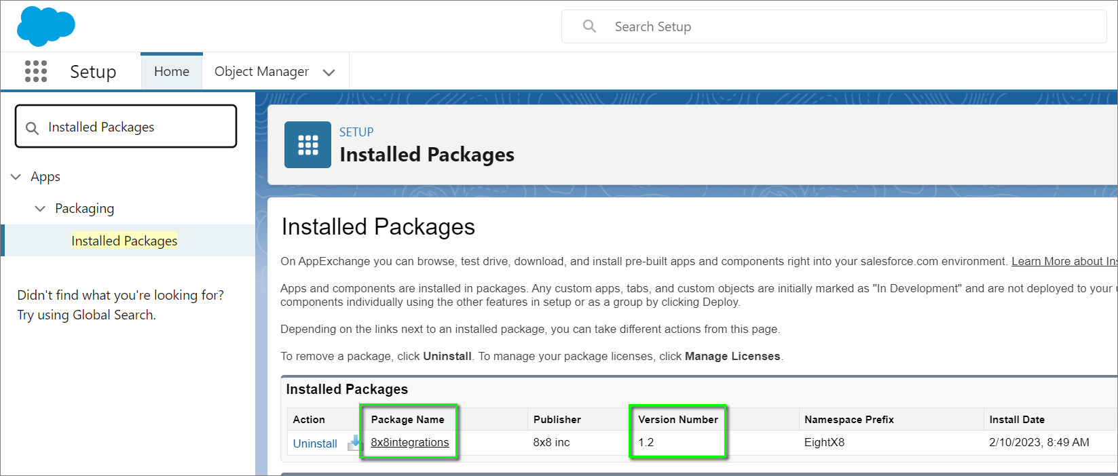Image resolution: width=1118 pixels, height=476 pixels.
Task: Select the Packaging tree item
Action: (84, 209)
